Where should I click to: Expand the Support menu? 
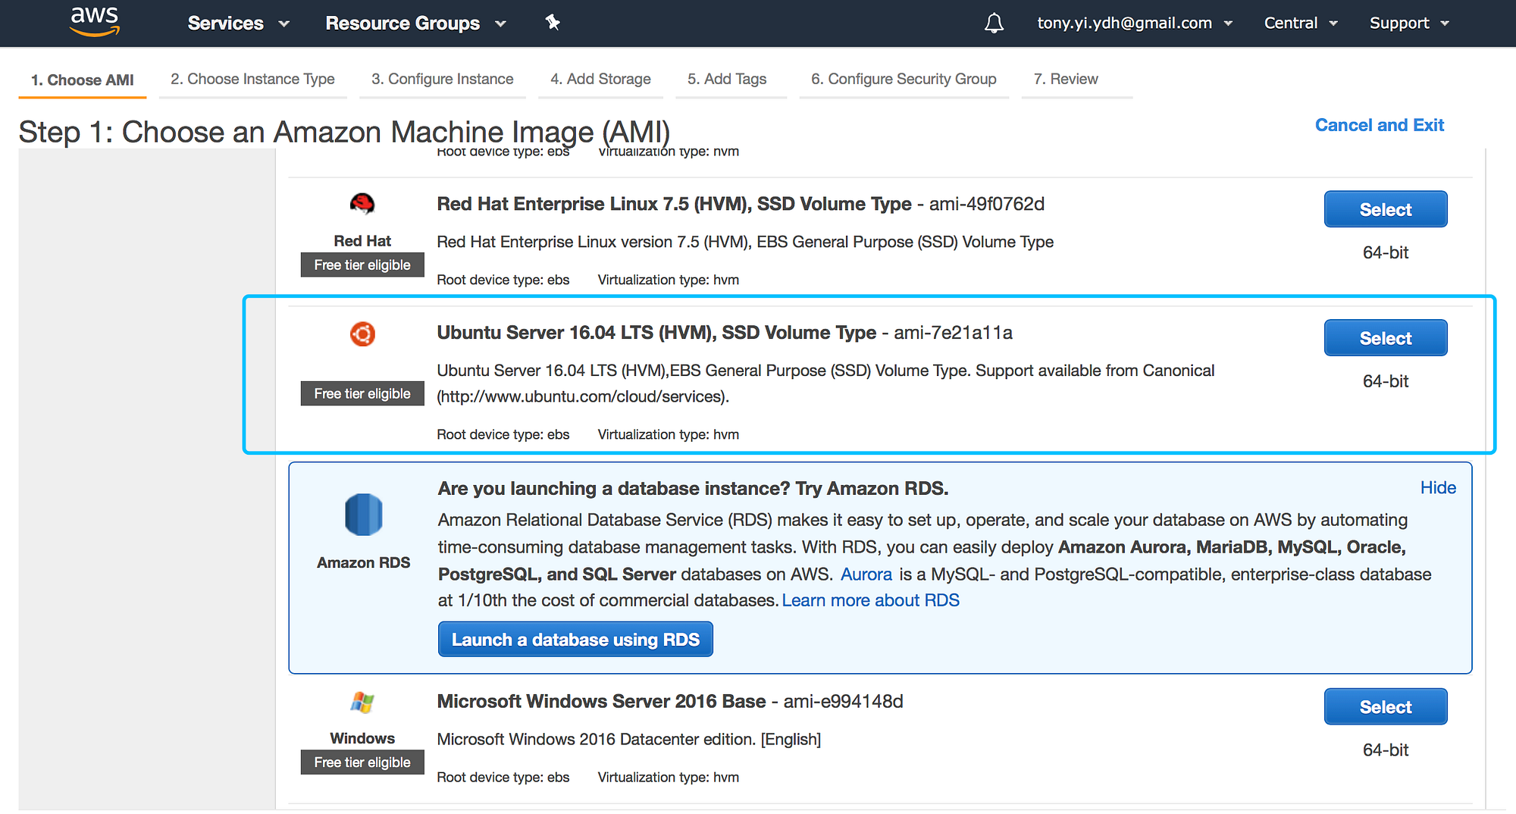tap(1409, 23)
